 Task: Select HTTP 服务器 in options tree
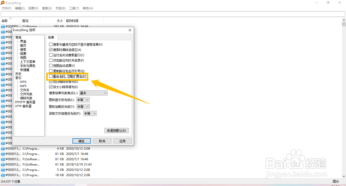coord(24,106)
